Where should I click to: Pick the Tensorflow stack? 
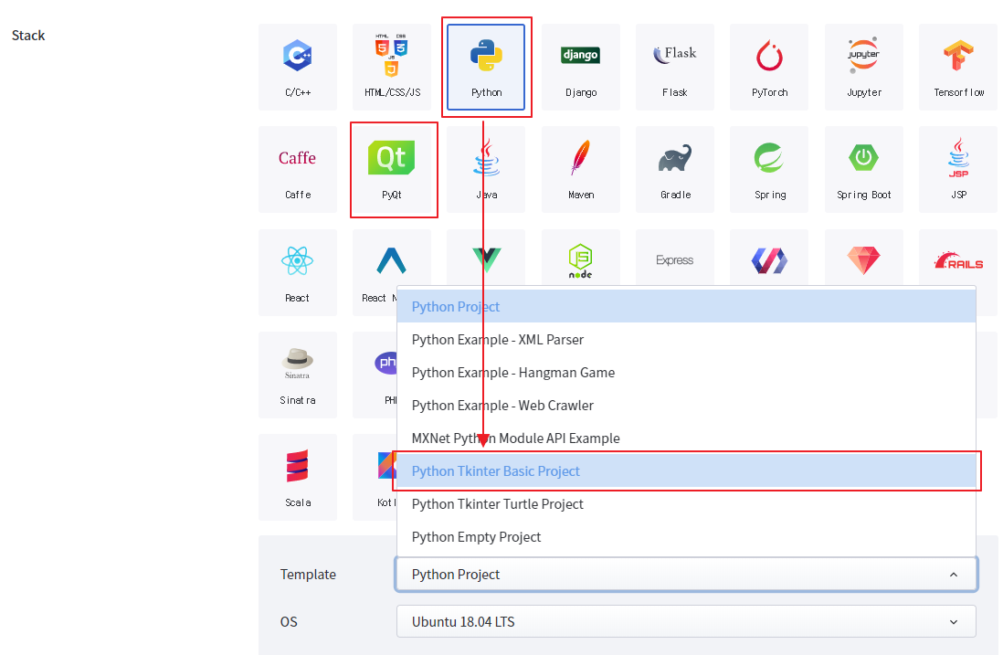[x=958, y=68]
